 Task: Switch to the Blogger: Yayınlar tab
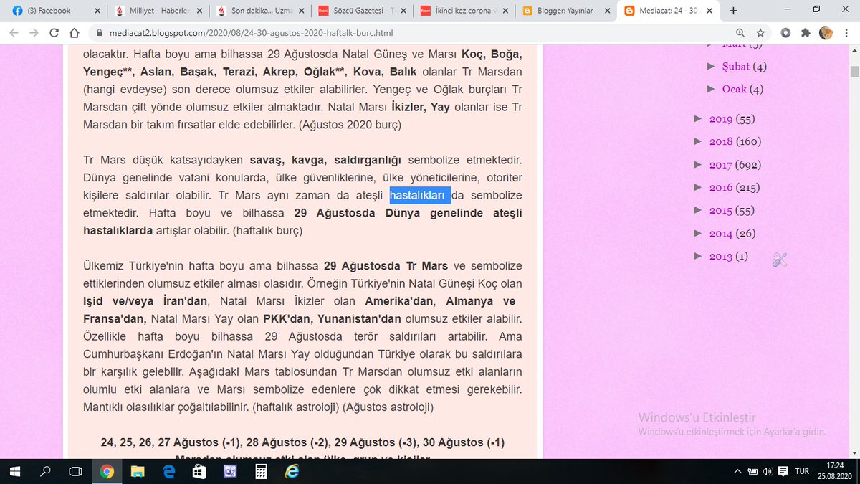(x=566, y=11)
